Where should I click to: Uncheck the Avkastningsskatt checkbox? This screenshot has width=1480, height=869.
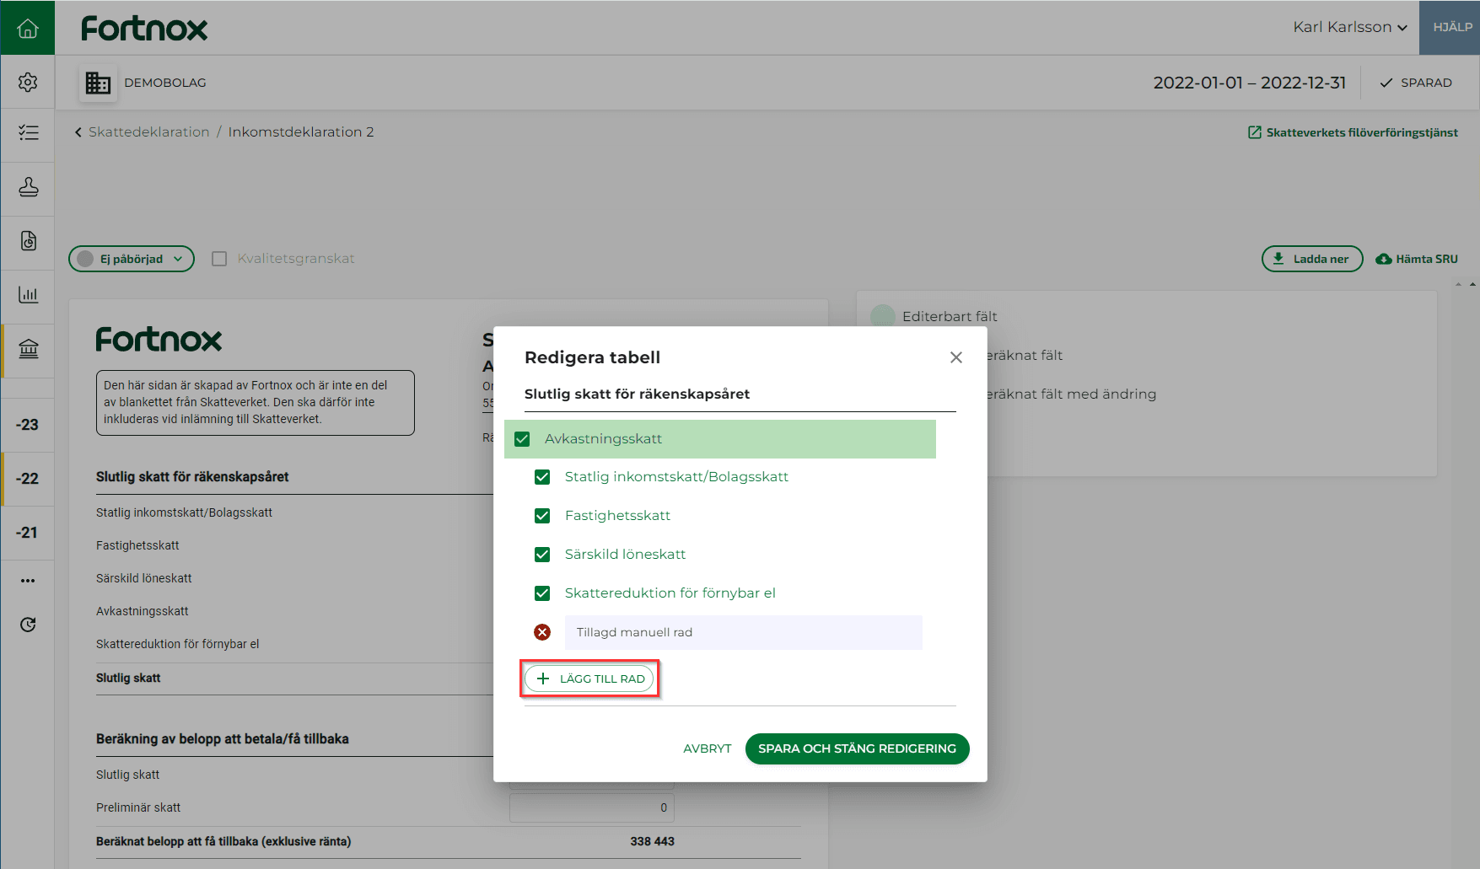(522, 439)
